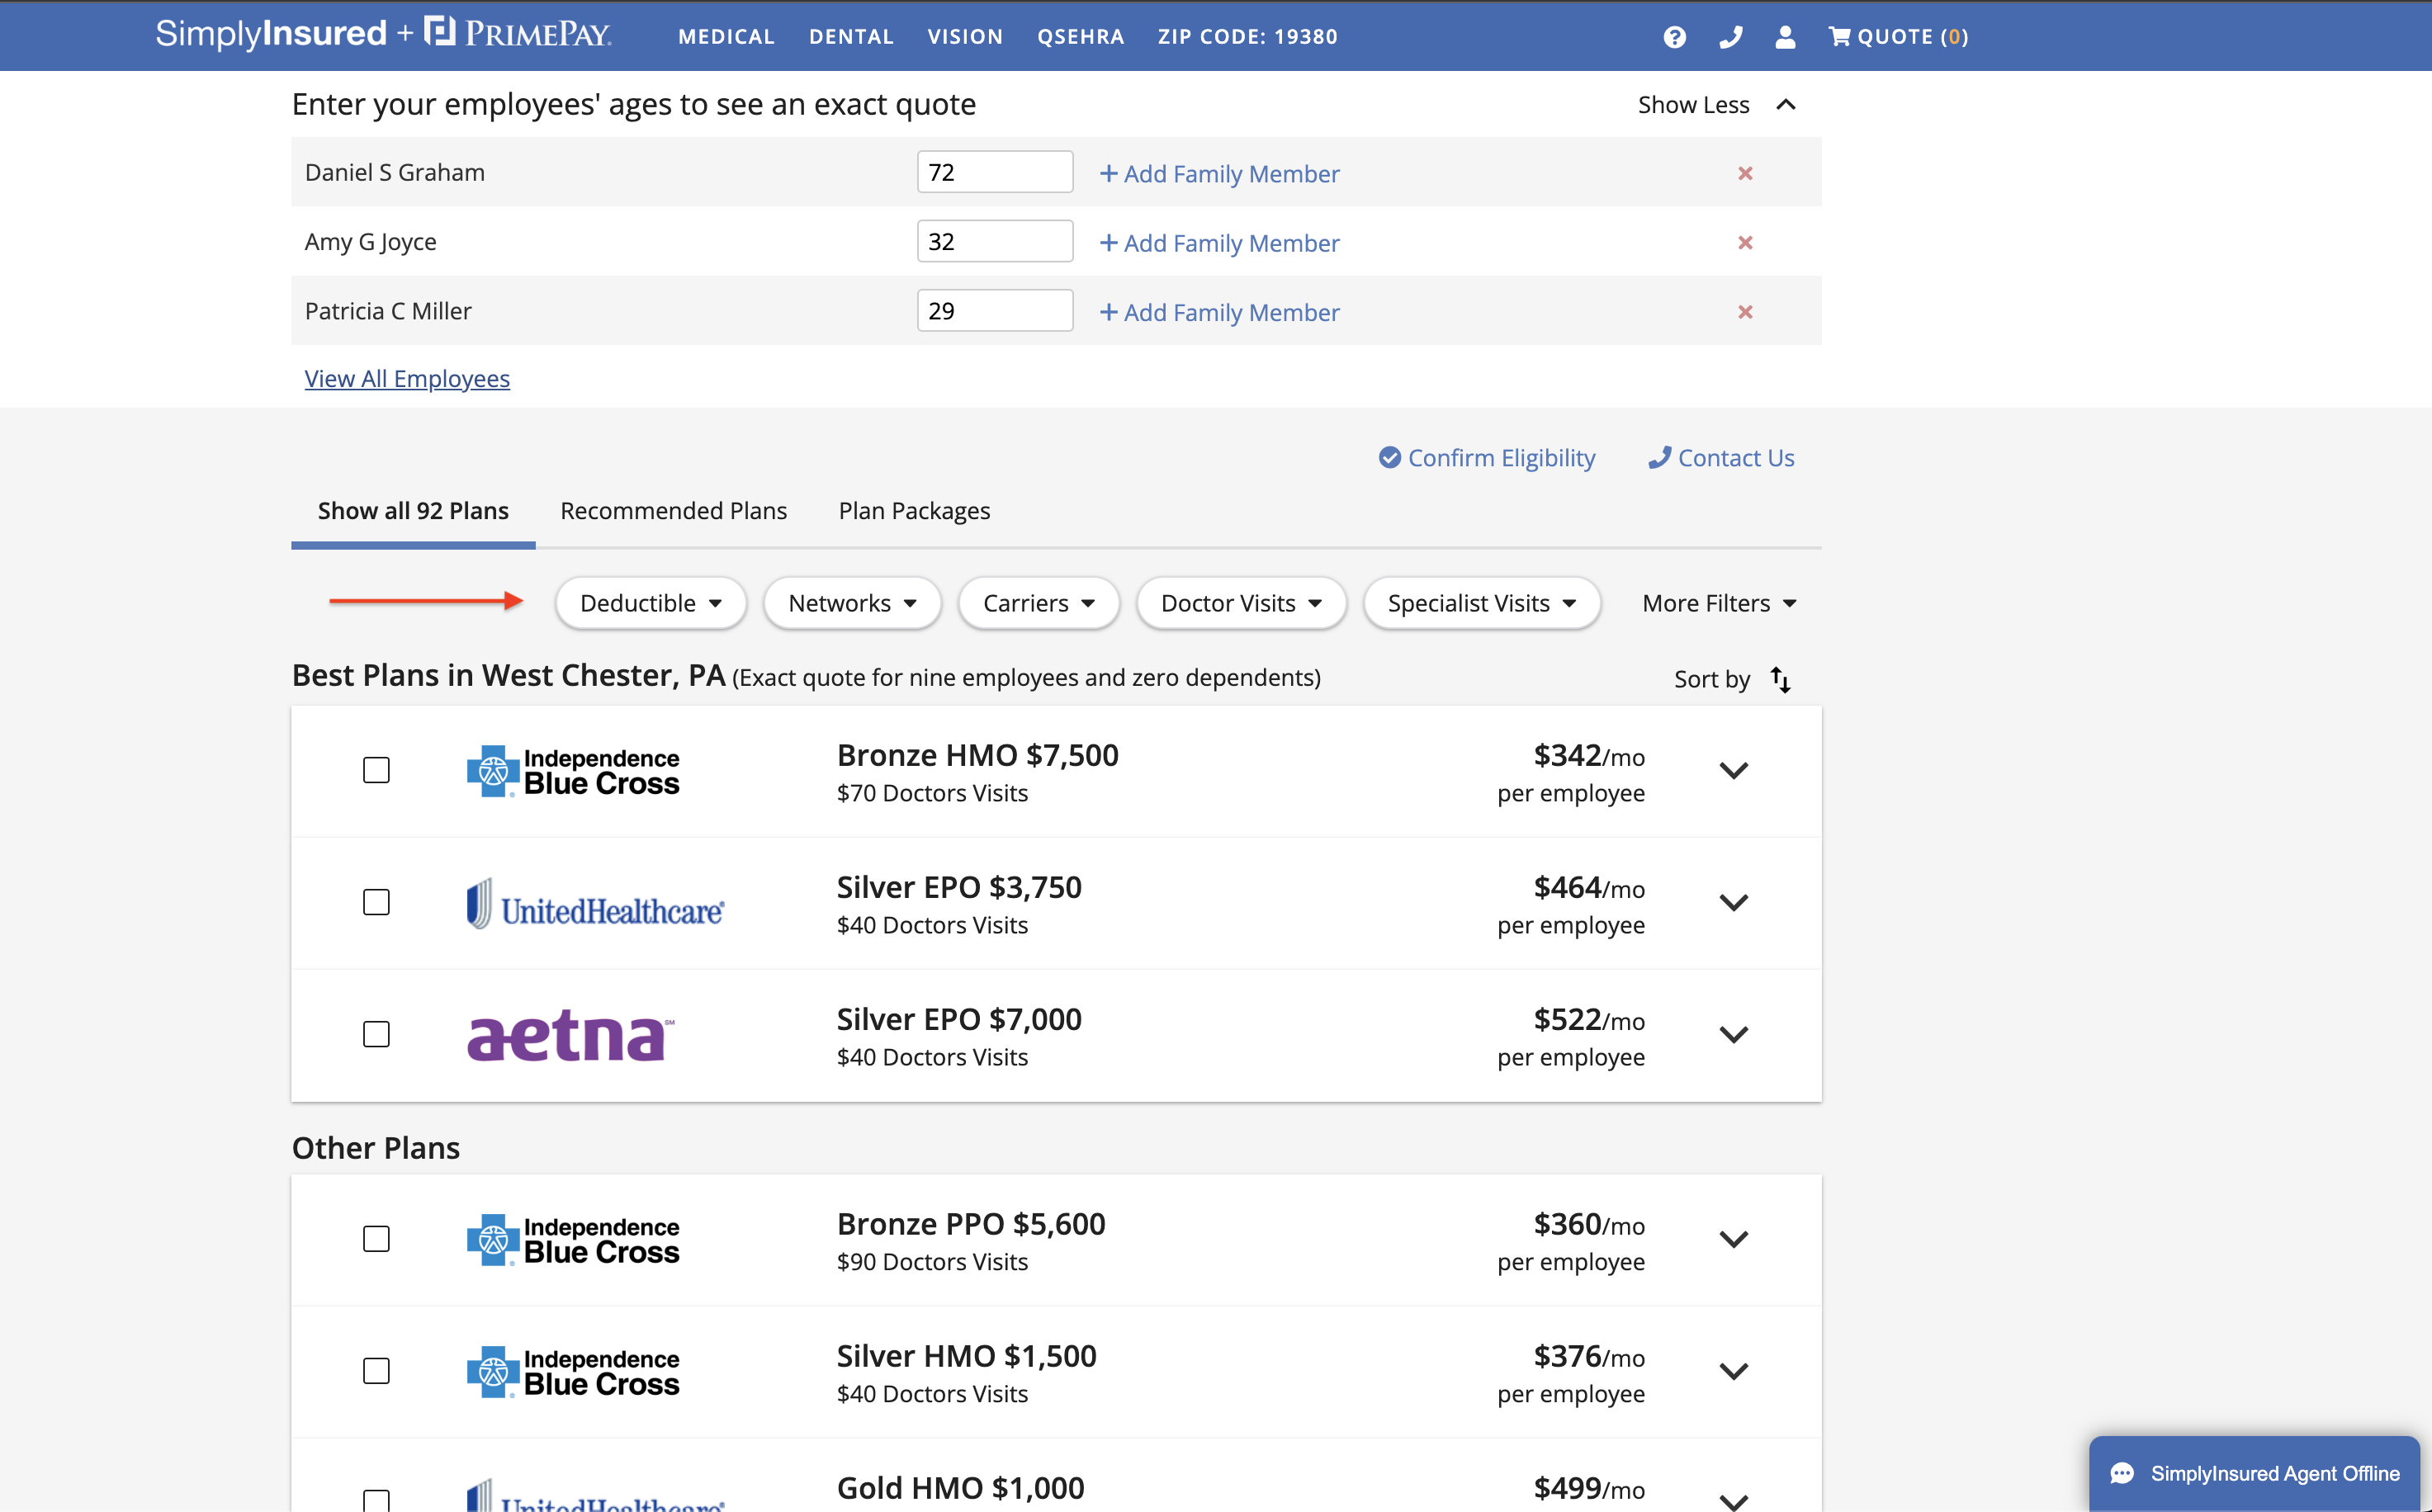
Task: Open the Deductible filter dropdown
Action: click(650, 603)
